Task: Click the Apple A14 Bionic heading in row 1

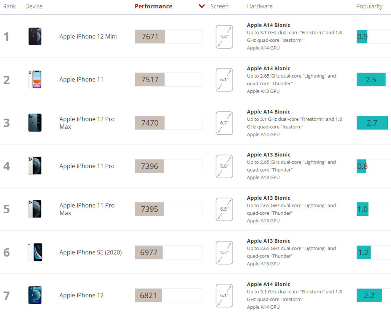Action: 268,25
